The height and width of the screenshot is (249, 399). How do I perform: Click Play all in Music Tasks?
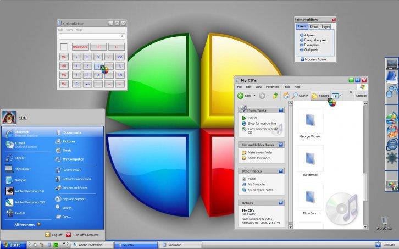point(252,118)
